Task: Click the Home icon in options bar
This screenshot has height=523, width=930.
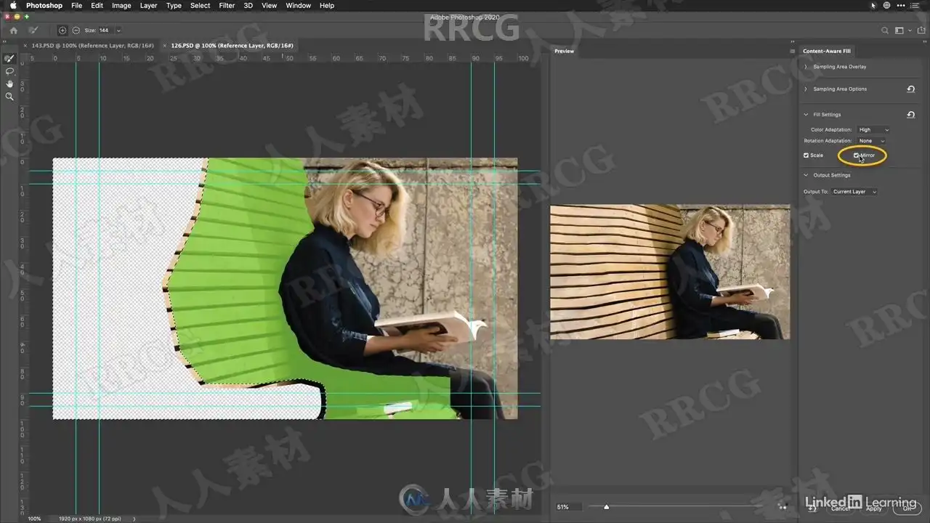Action: tap(13, 31)
